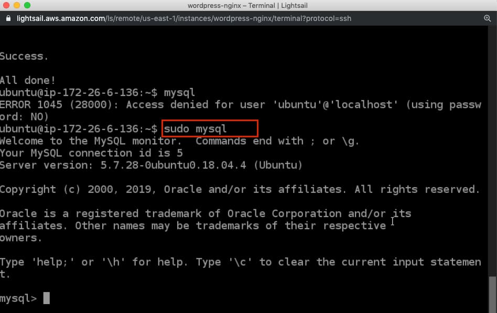497x313 pixels.
Task: Click the 'Welcome to the MySQL monitor.' text
Action: point(91,141)
